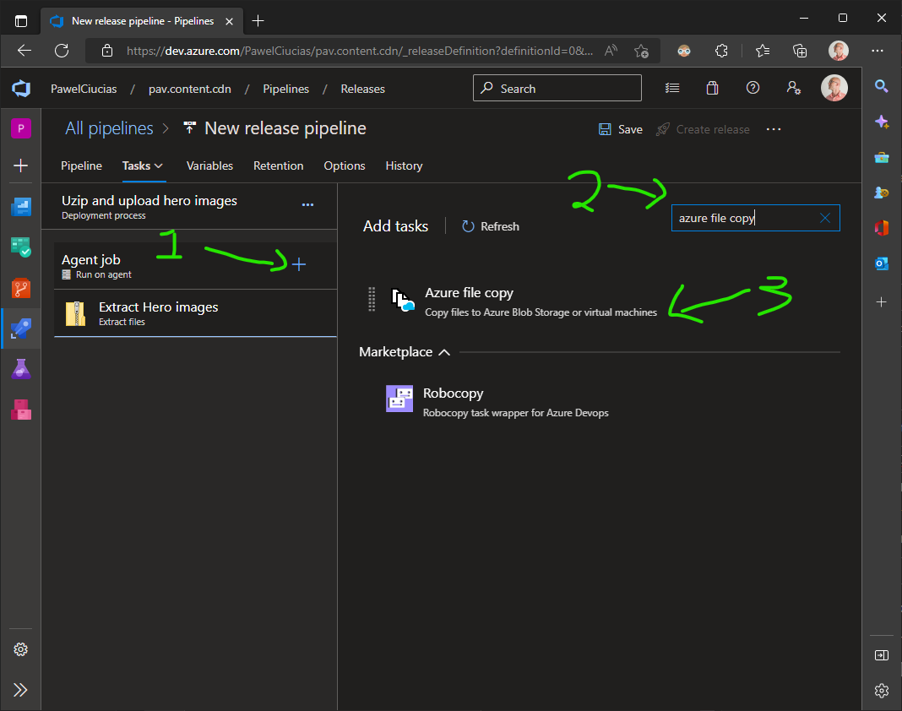Select the Extract Hero images task

click(x=196, y=313)
